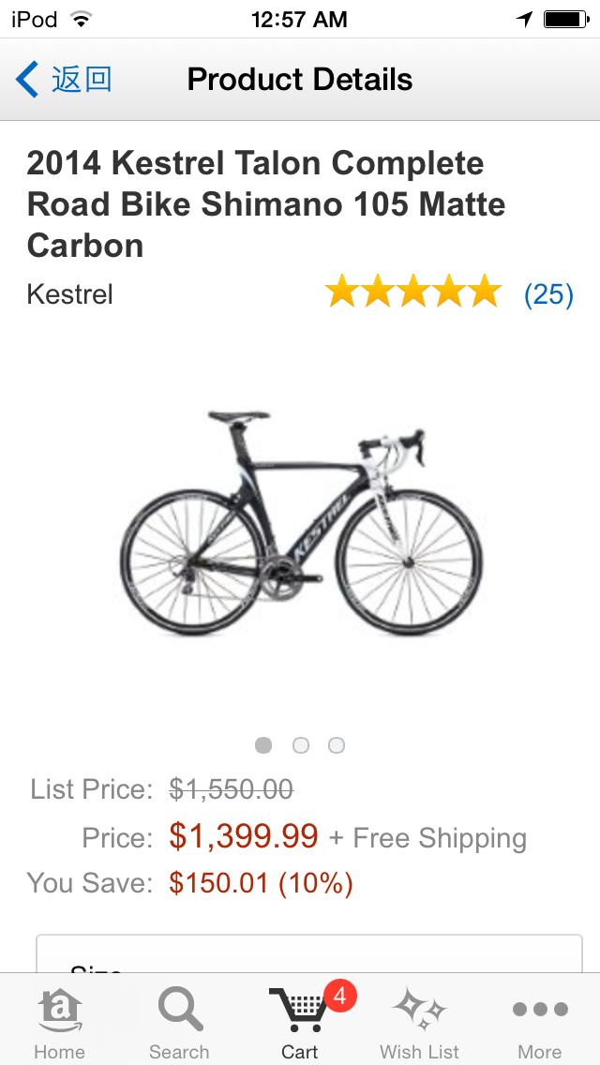Tap the Kestrel bike product image
The height and width of the screenshot is (1065, 600).
point(301,523)
